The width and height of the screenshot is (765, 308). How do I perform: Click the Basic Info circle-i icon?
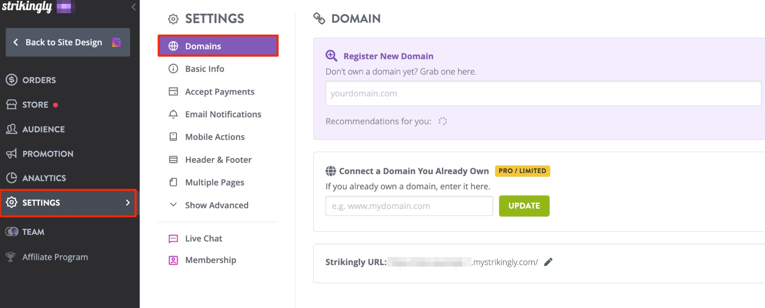click(x=173, y=69)
